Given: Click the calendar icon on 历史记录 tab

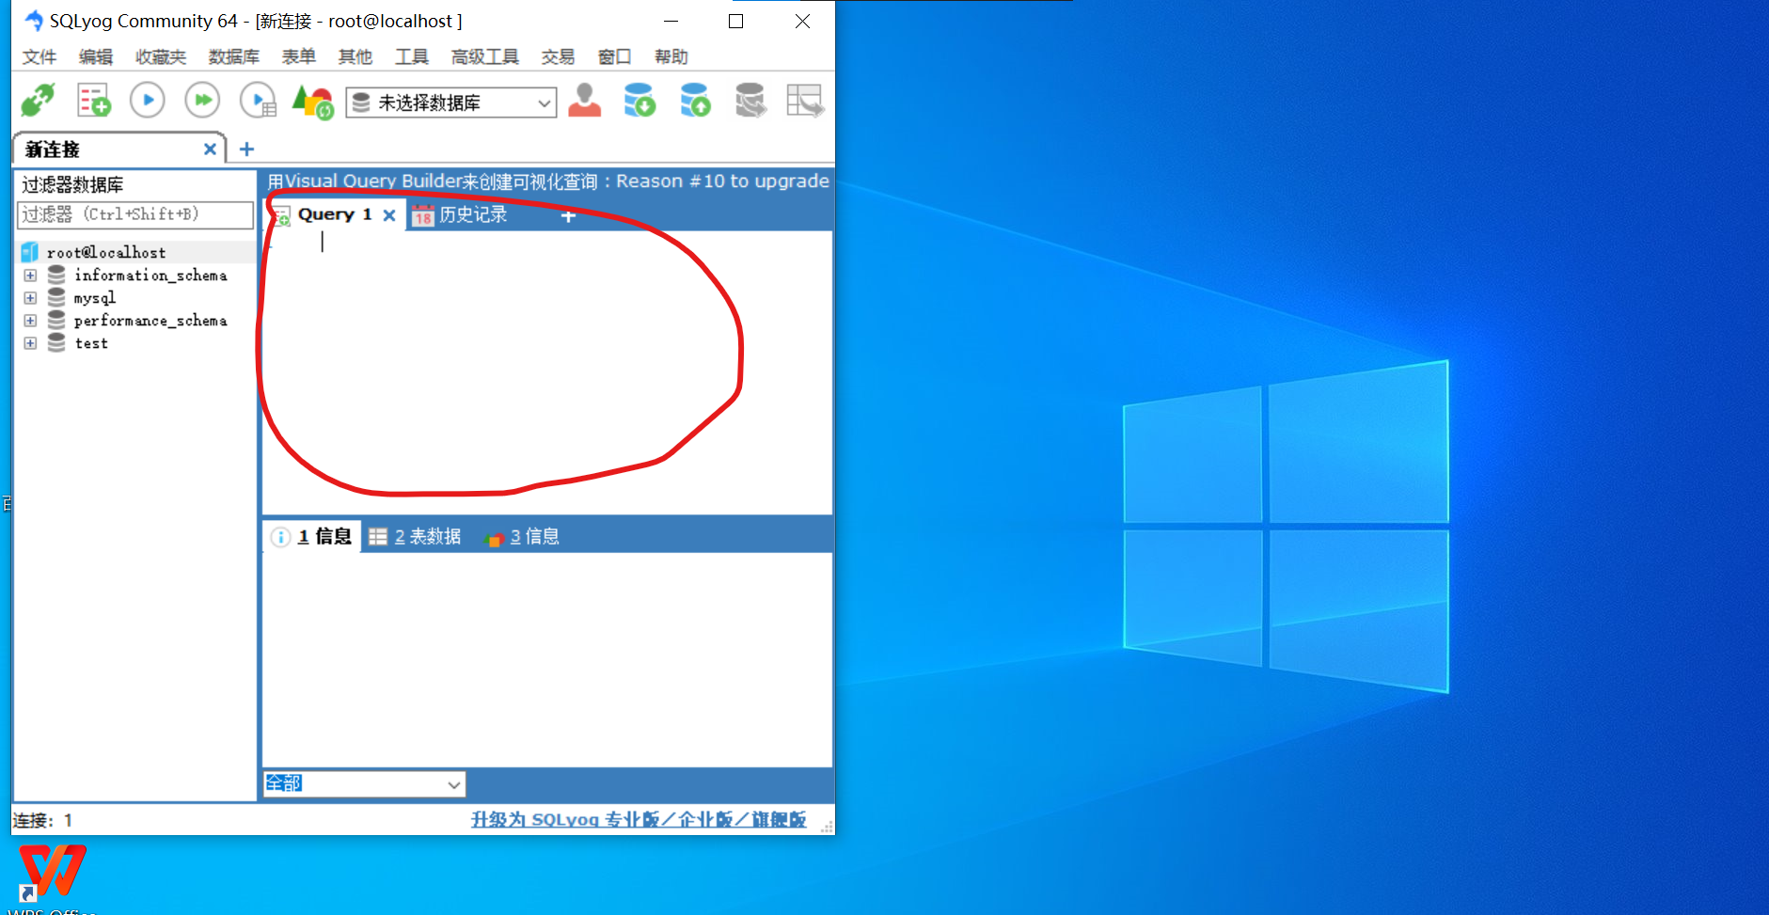Looking at the screenshot, I should pyautogui.click(x=423, y=215).
